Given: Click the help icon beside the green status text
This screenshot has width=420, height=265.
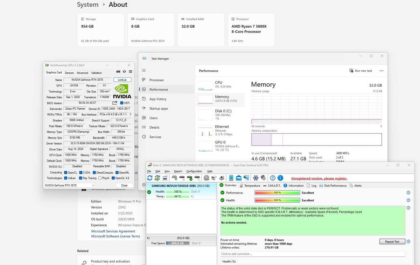Looking at the screenshot, I should [408, 208].
